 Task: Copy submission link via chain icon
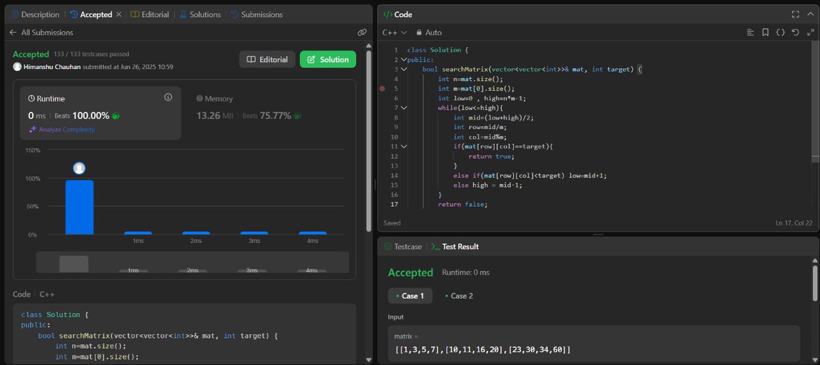[361, 32]
